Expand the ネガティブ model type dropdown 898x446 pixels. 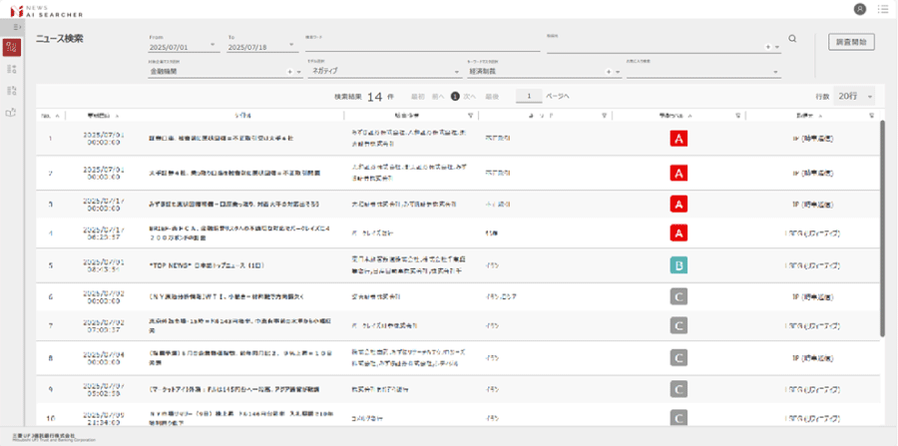point(454,72)
